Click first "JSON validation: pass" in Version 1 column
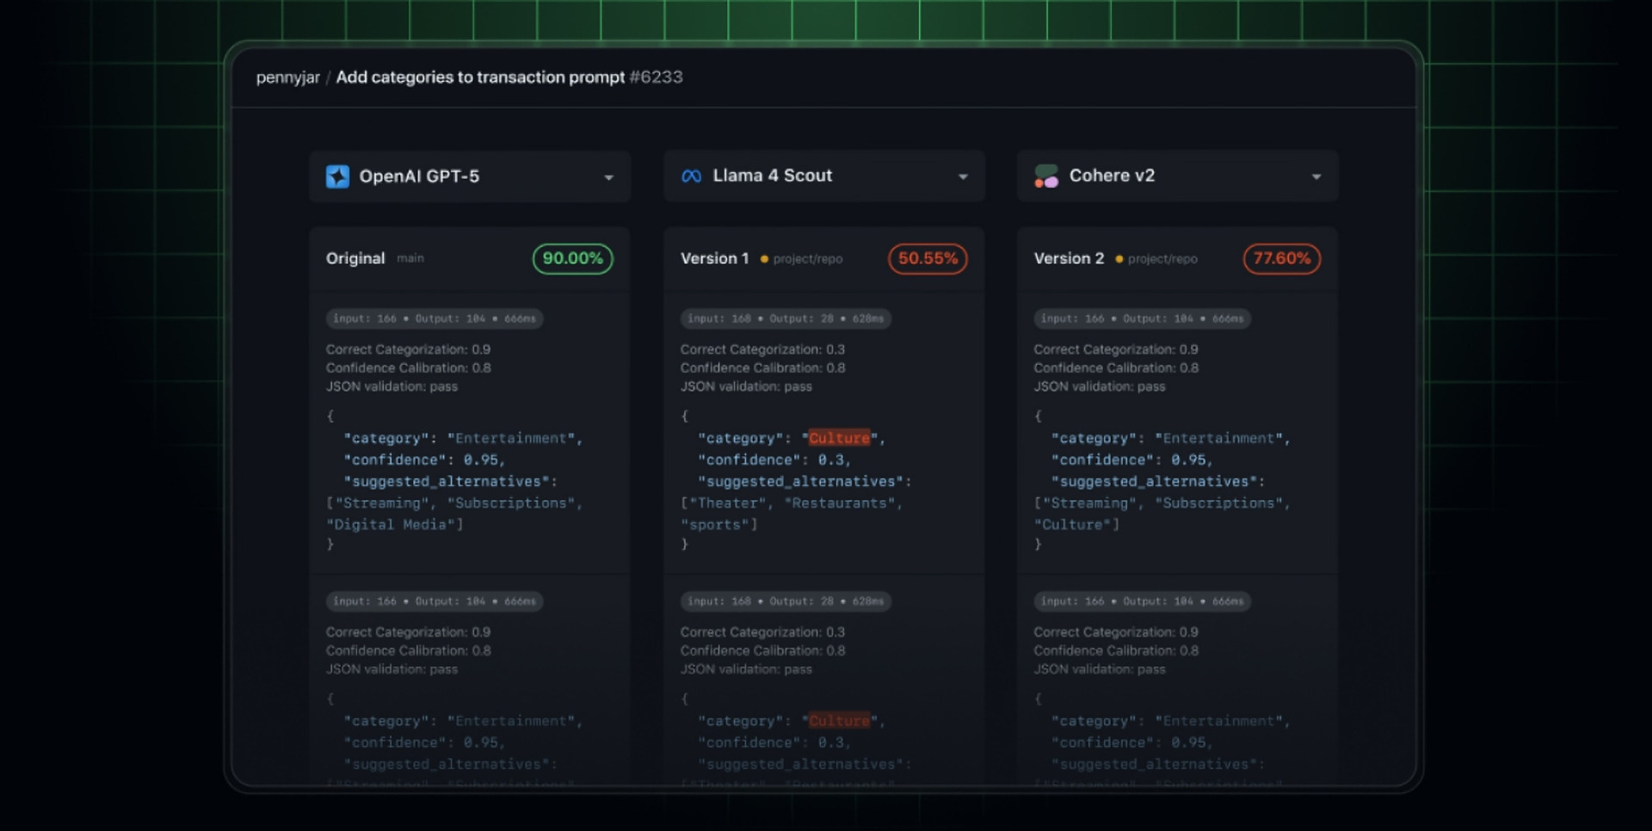 (746, 387)
